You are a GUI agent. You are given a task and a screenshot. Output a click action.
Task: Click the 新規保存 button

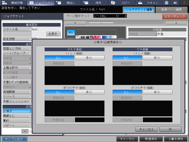pyautogui.click(x=151, y=139)
